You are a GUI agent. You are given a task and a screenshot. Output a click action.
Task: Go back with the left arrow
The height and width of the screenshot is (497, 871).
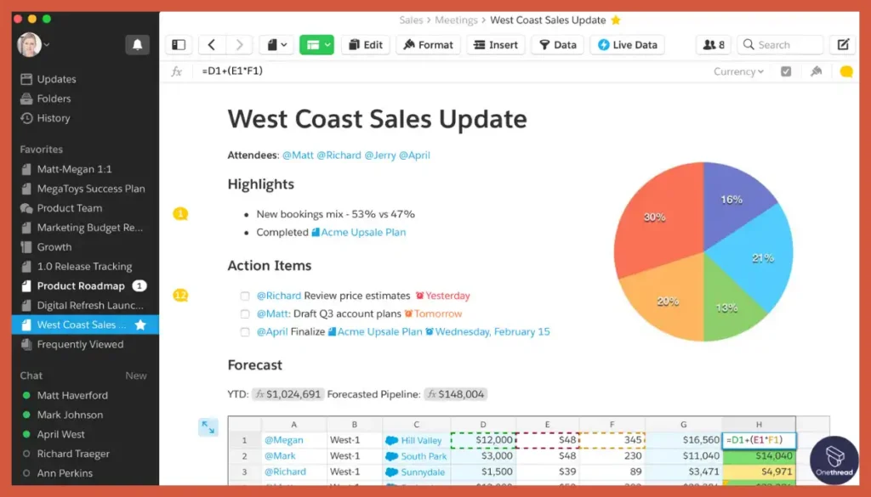[x=212, y=45]
